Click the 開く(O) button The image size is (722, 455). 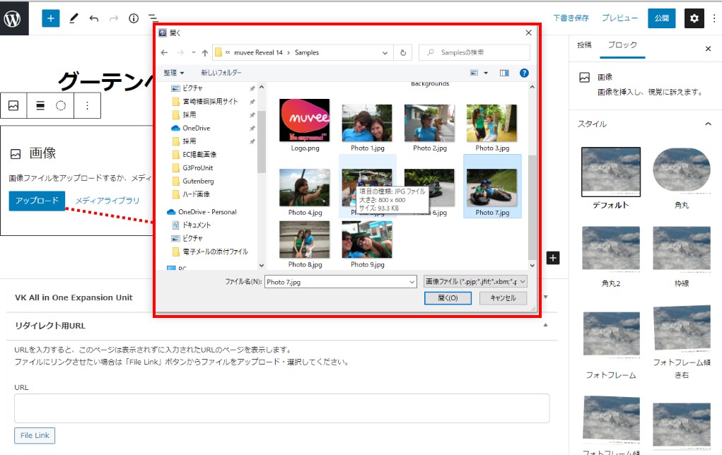pos(448,298)
